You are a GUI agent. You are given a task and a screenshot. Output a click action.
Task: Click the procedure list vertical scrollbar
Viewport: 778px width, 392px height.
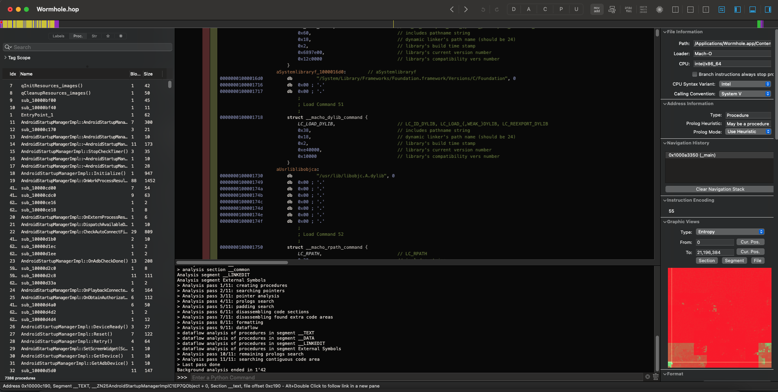point(170,84)
